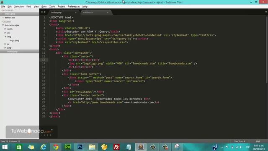This screenshot has width=268, height=151.
Task: Collapse the buscador-ajax folder
Action: (x=3, y=25)
